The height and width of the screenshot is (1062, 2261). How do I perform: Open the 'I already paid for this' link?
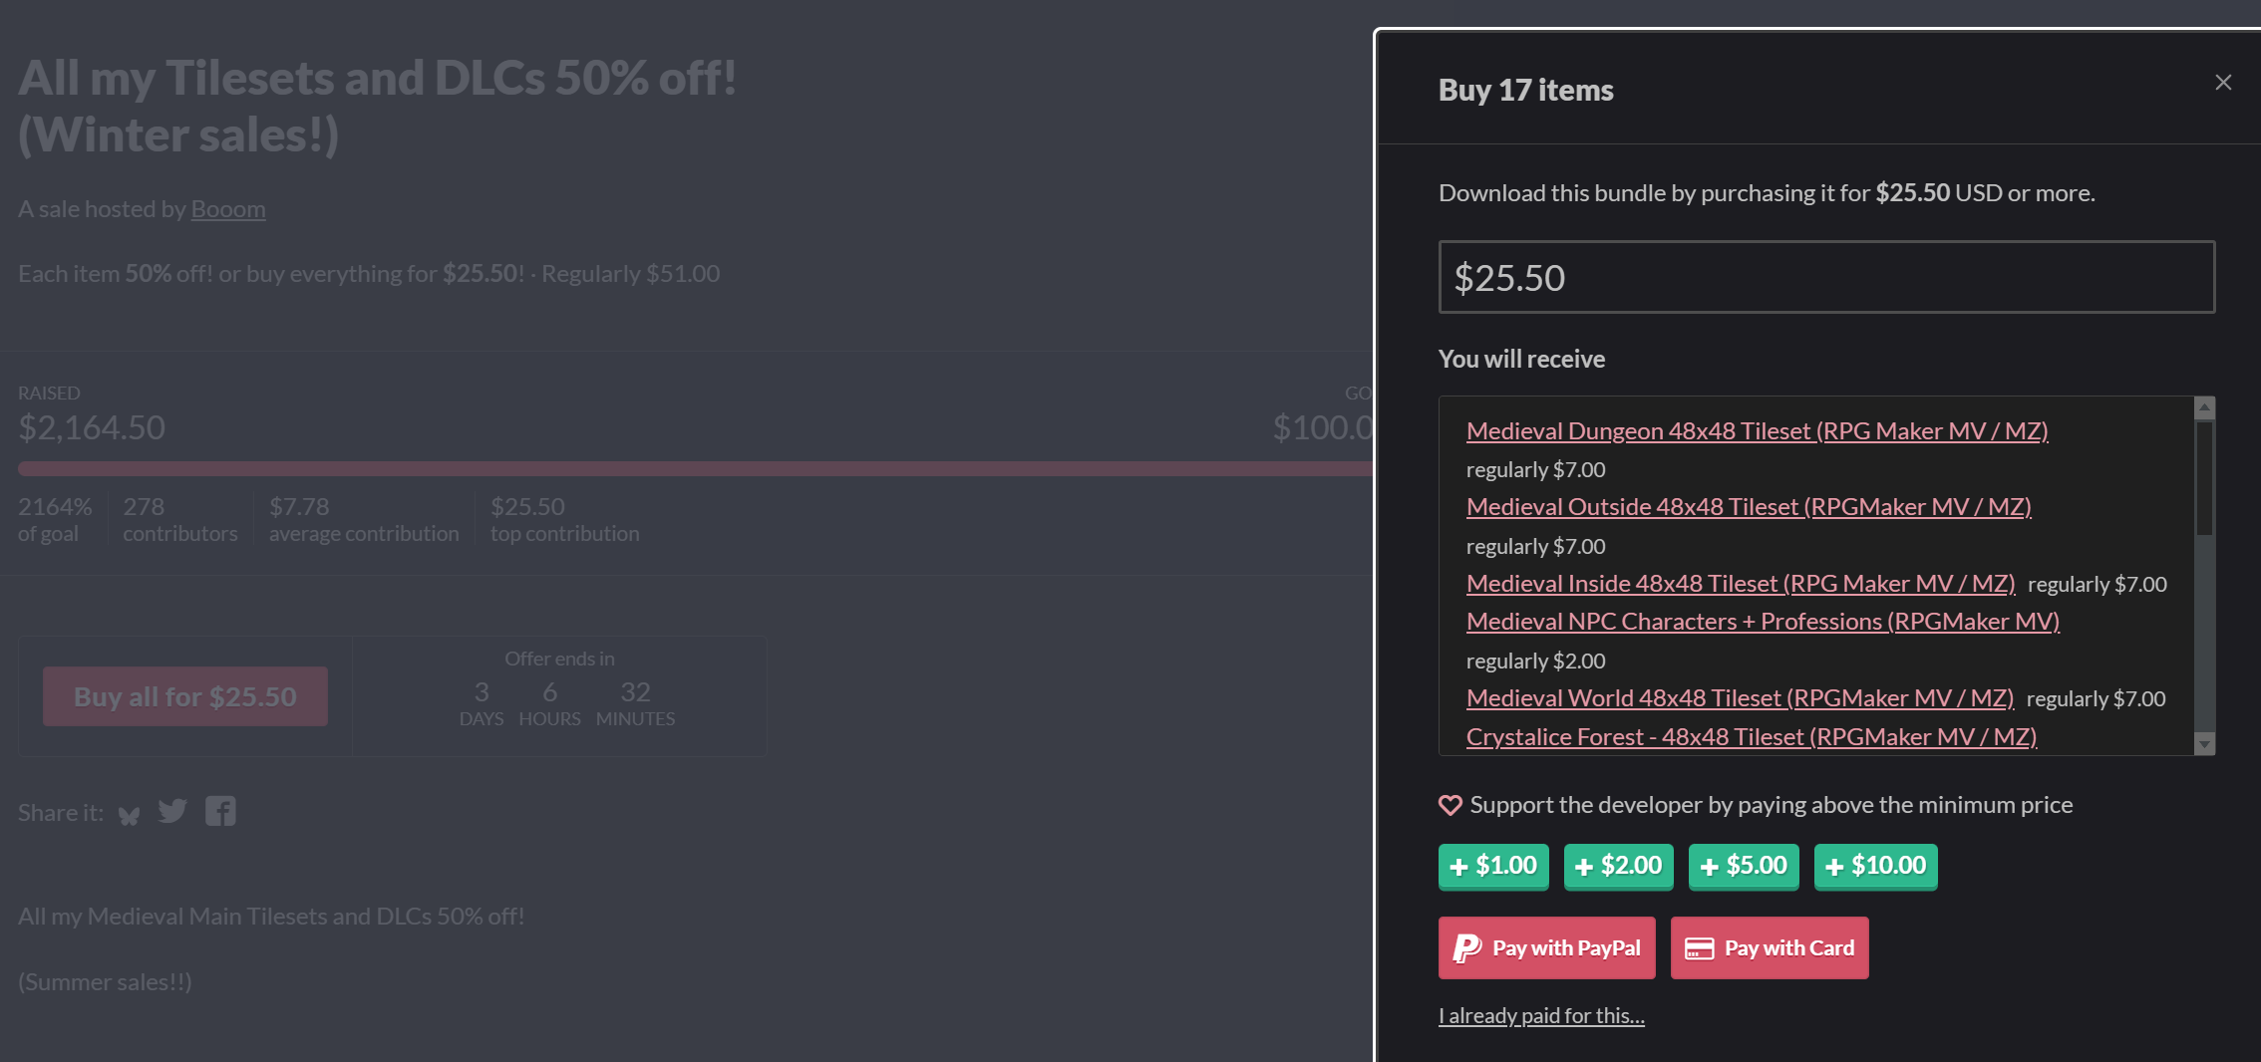point(1541,1016)
